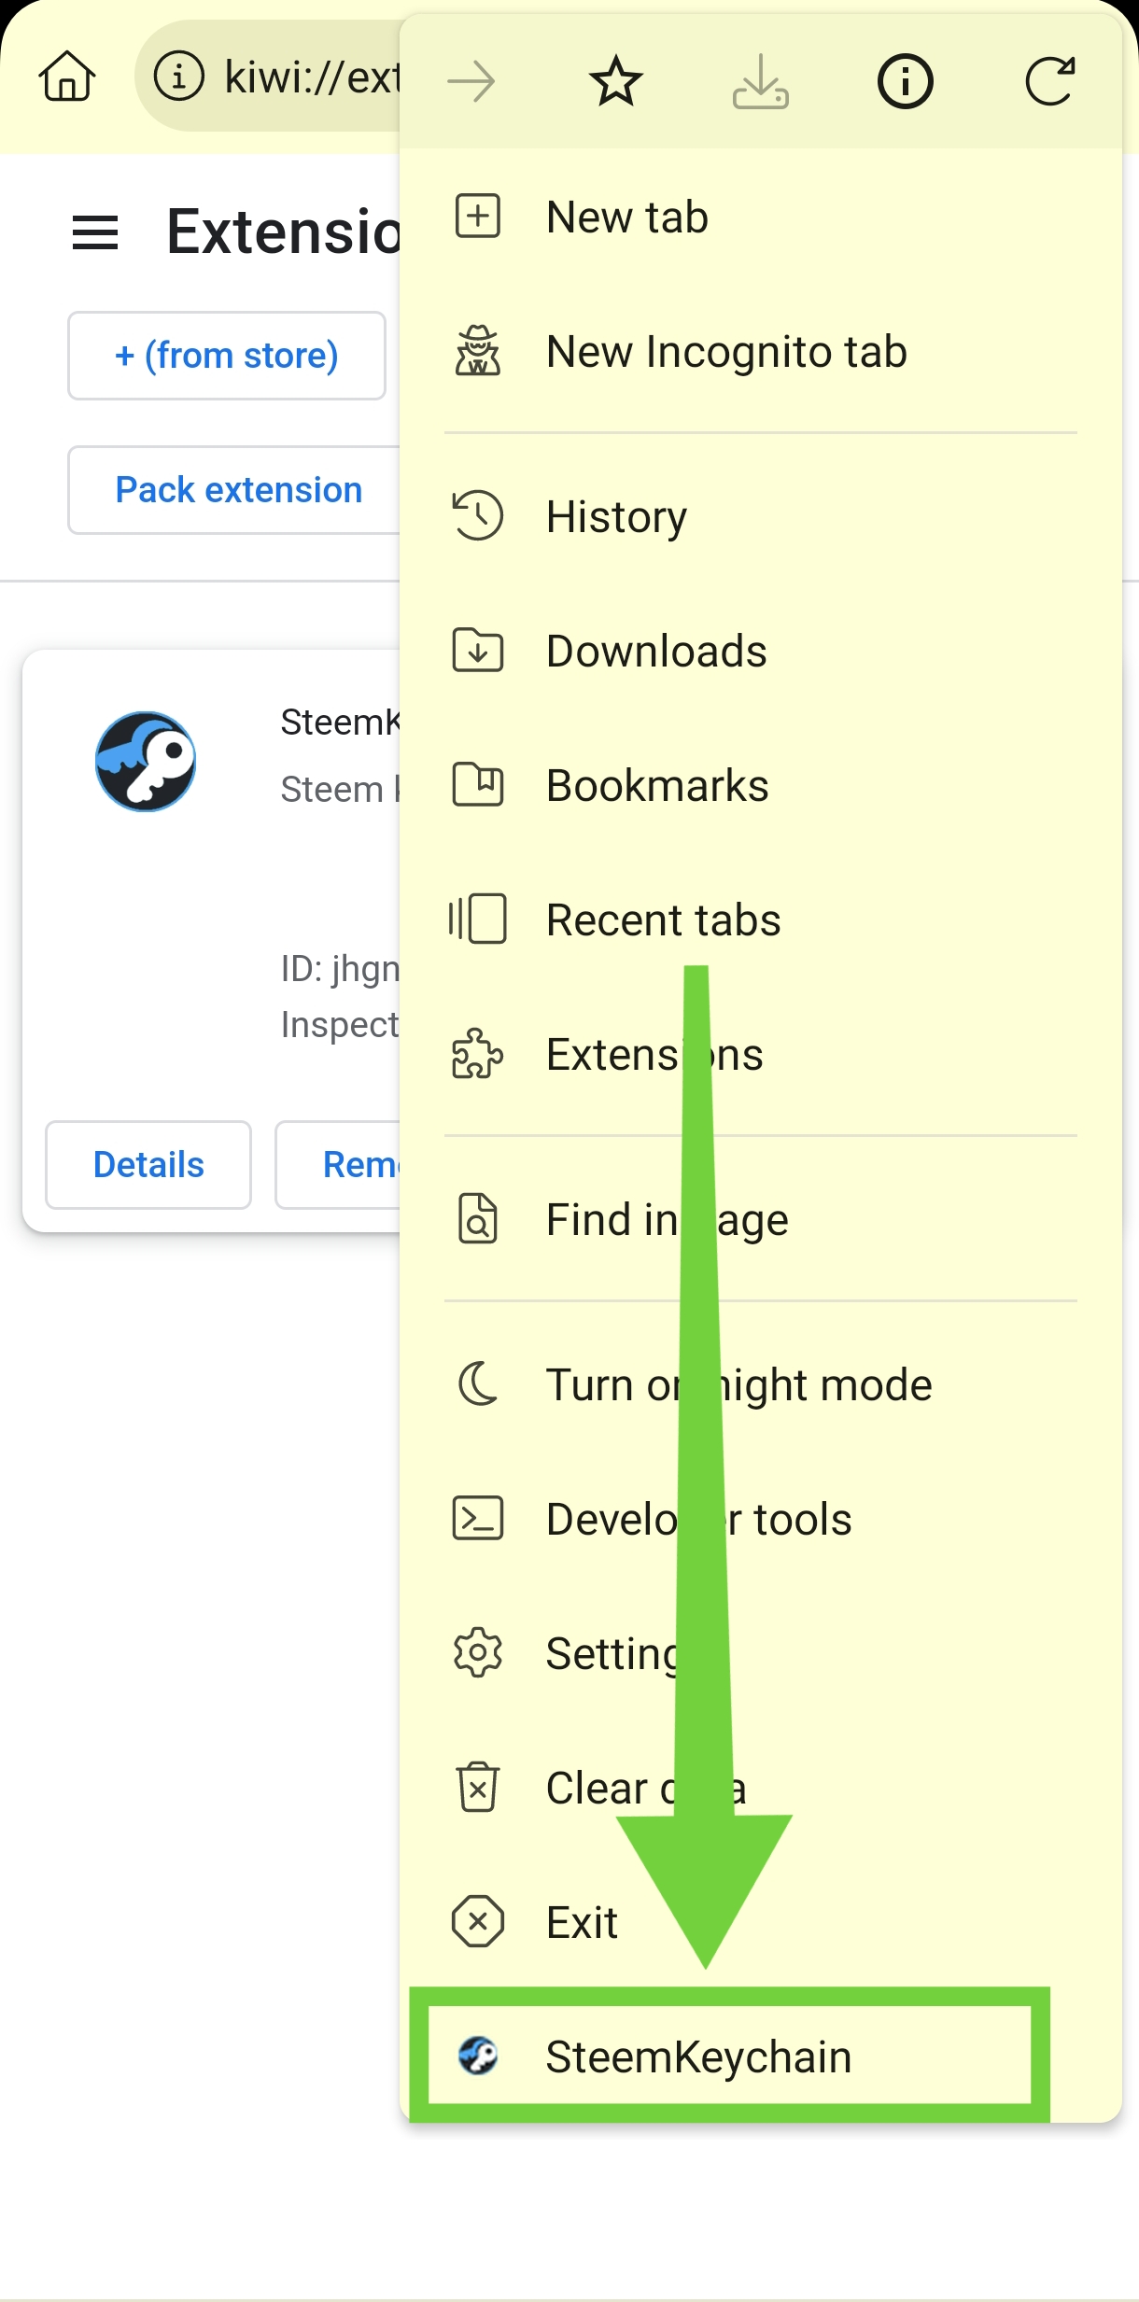The image size is (1139, 2302).
Task: Tap the SteemKeychain extension logo
Action: pyautogui.click(x=146, y=762)
